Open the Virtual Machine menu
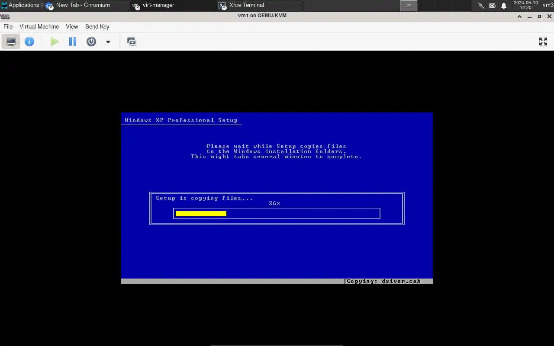Screen dimensions: 554x346 pos(39,26)
